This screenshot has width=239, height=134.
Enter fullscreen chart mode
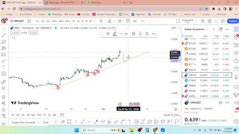tap(216, 21)
